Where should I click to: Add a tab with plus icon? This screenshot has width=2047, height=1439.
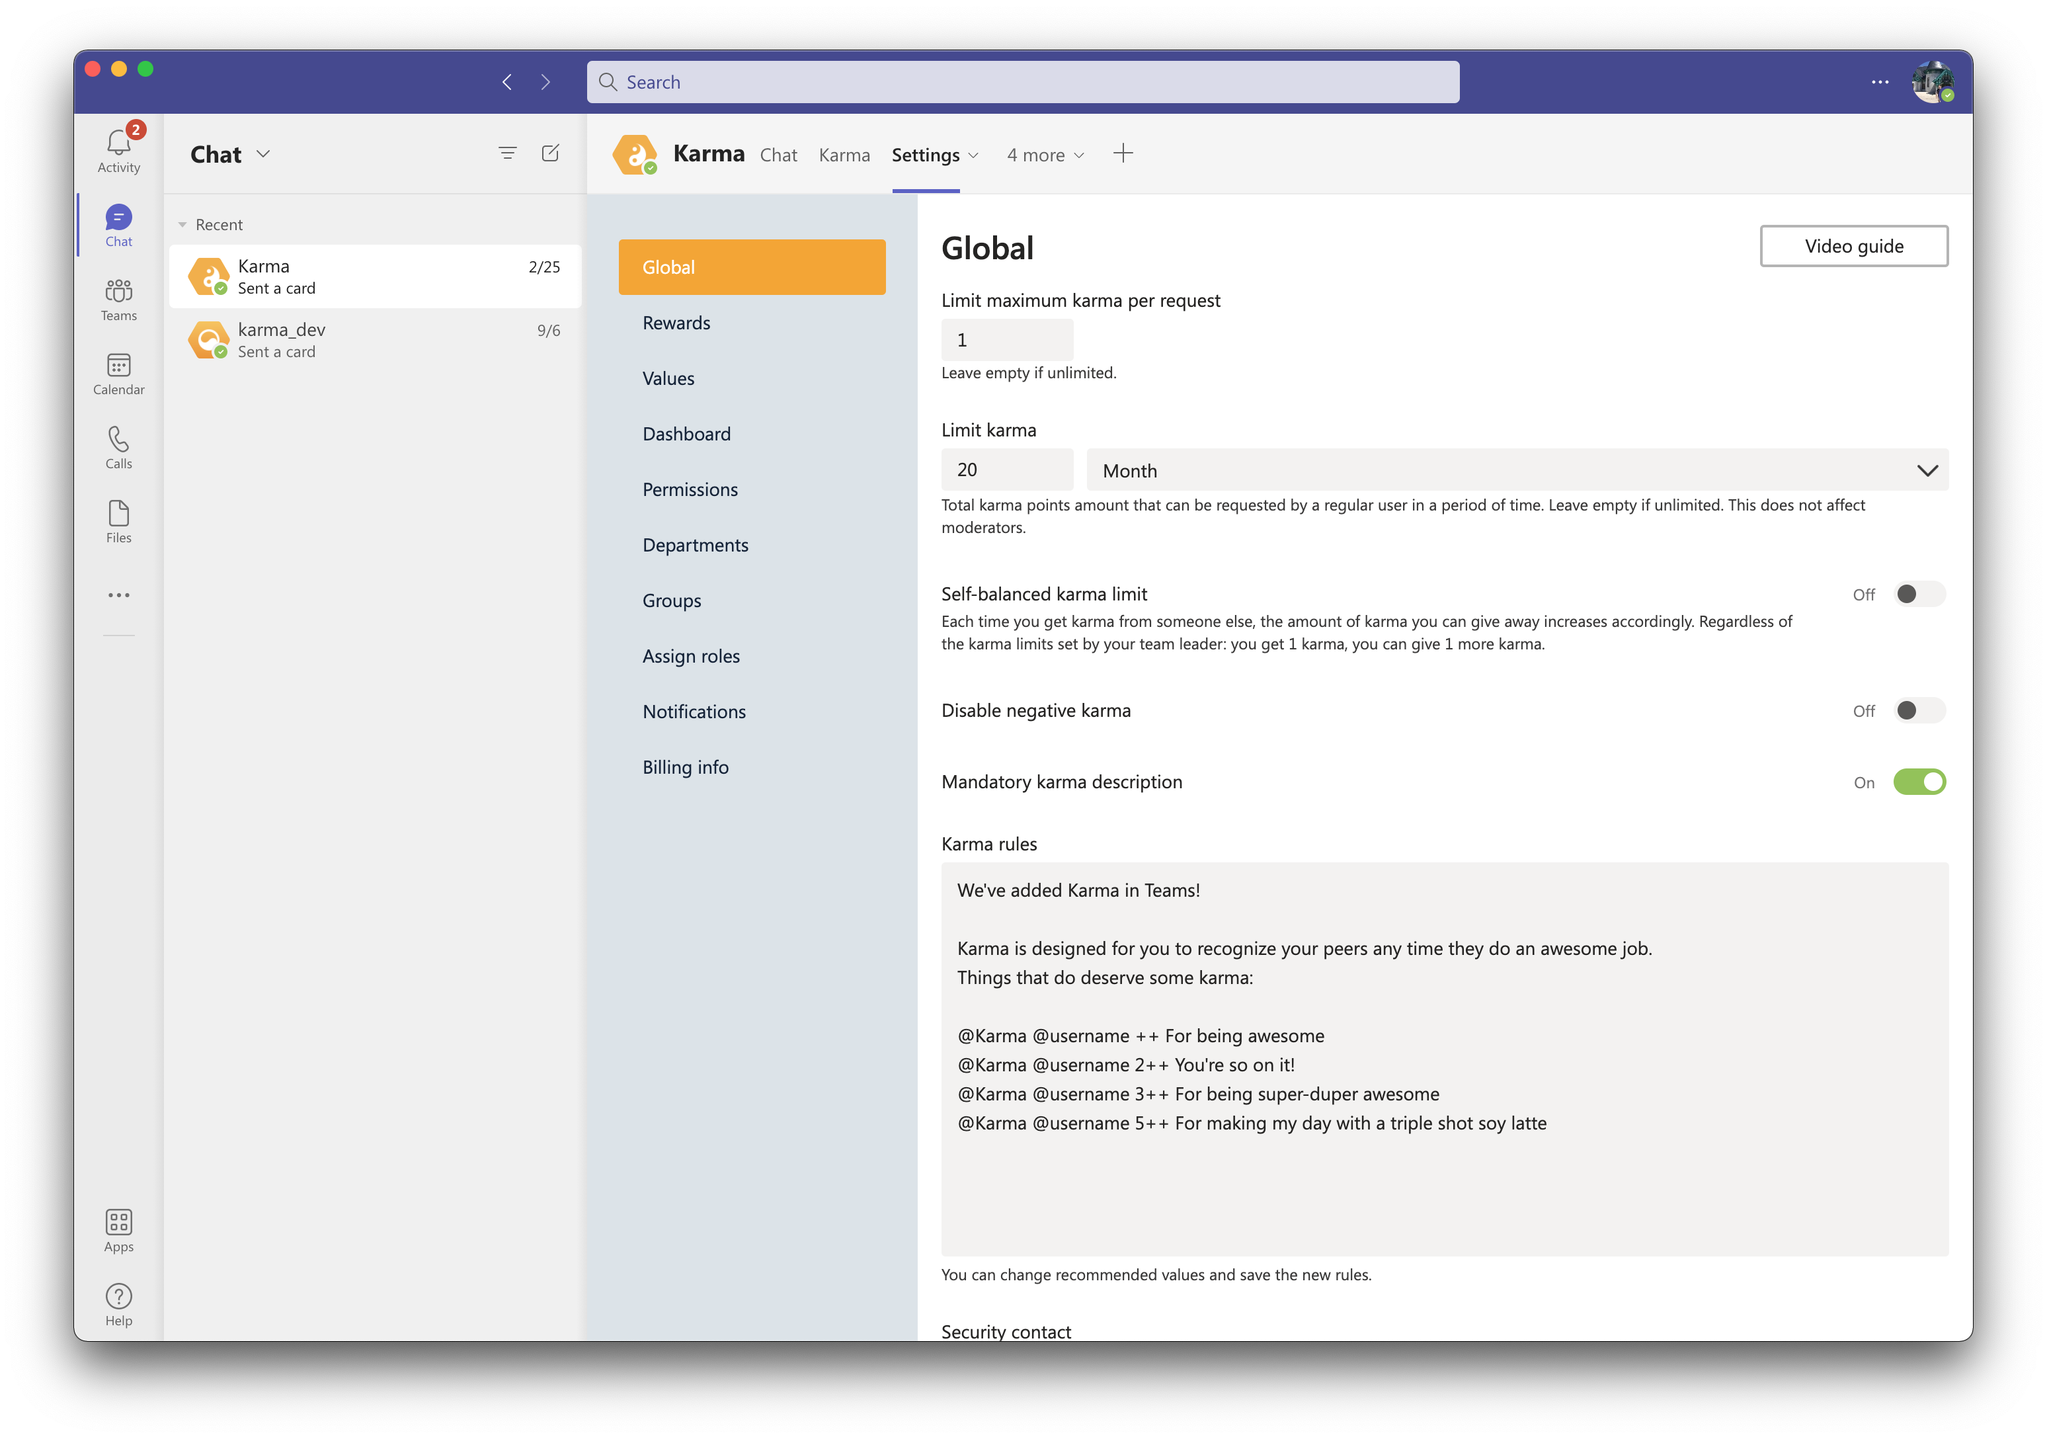click(x=1123, y=153)
